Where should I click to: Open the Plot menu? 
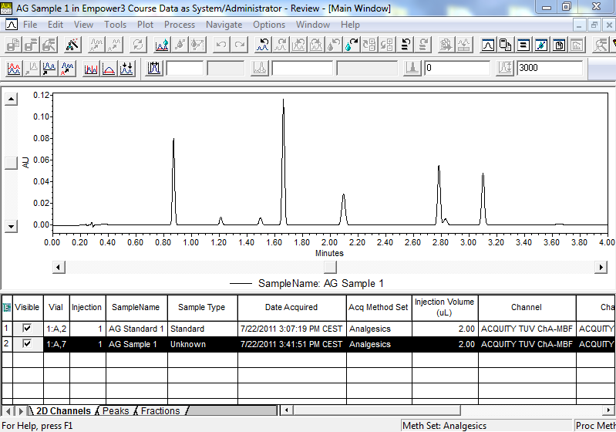point(145,25)
